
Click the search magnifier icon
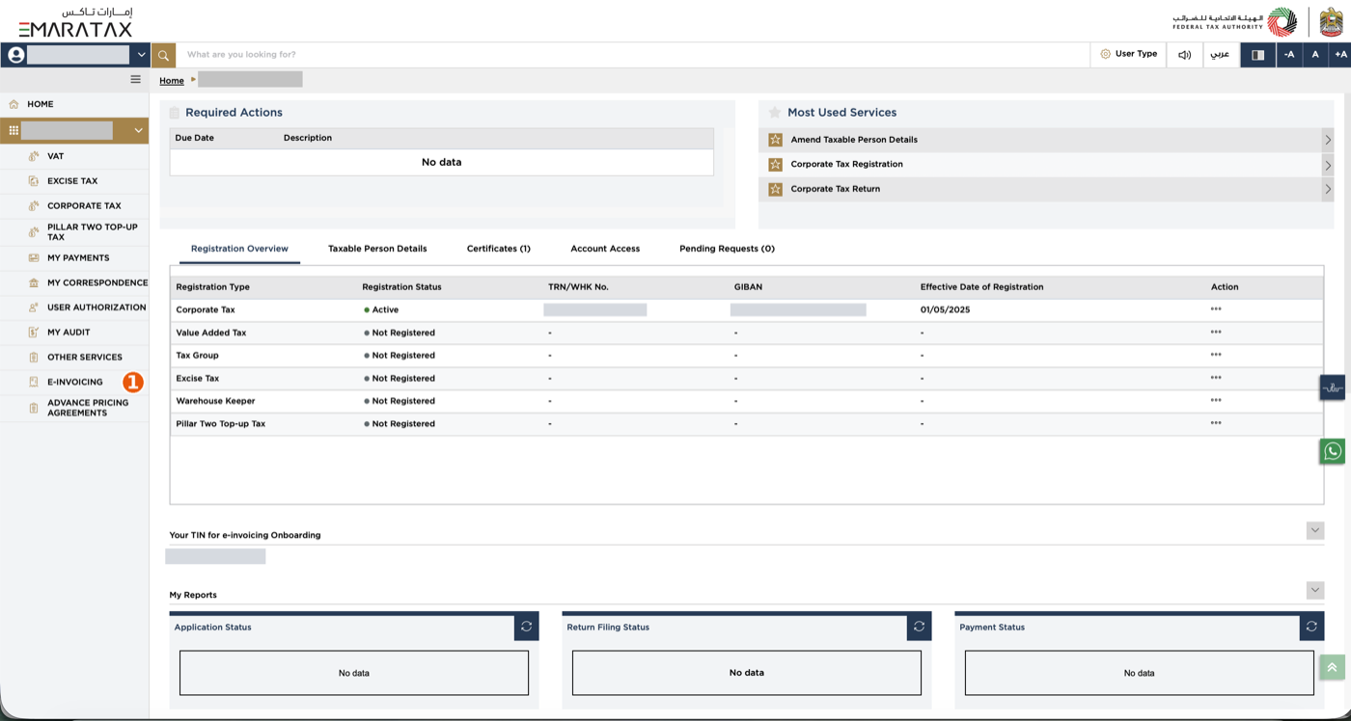[163, 55]
